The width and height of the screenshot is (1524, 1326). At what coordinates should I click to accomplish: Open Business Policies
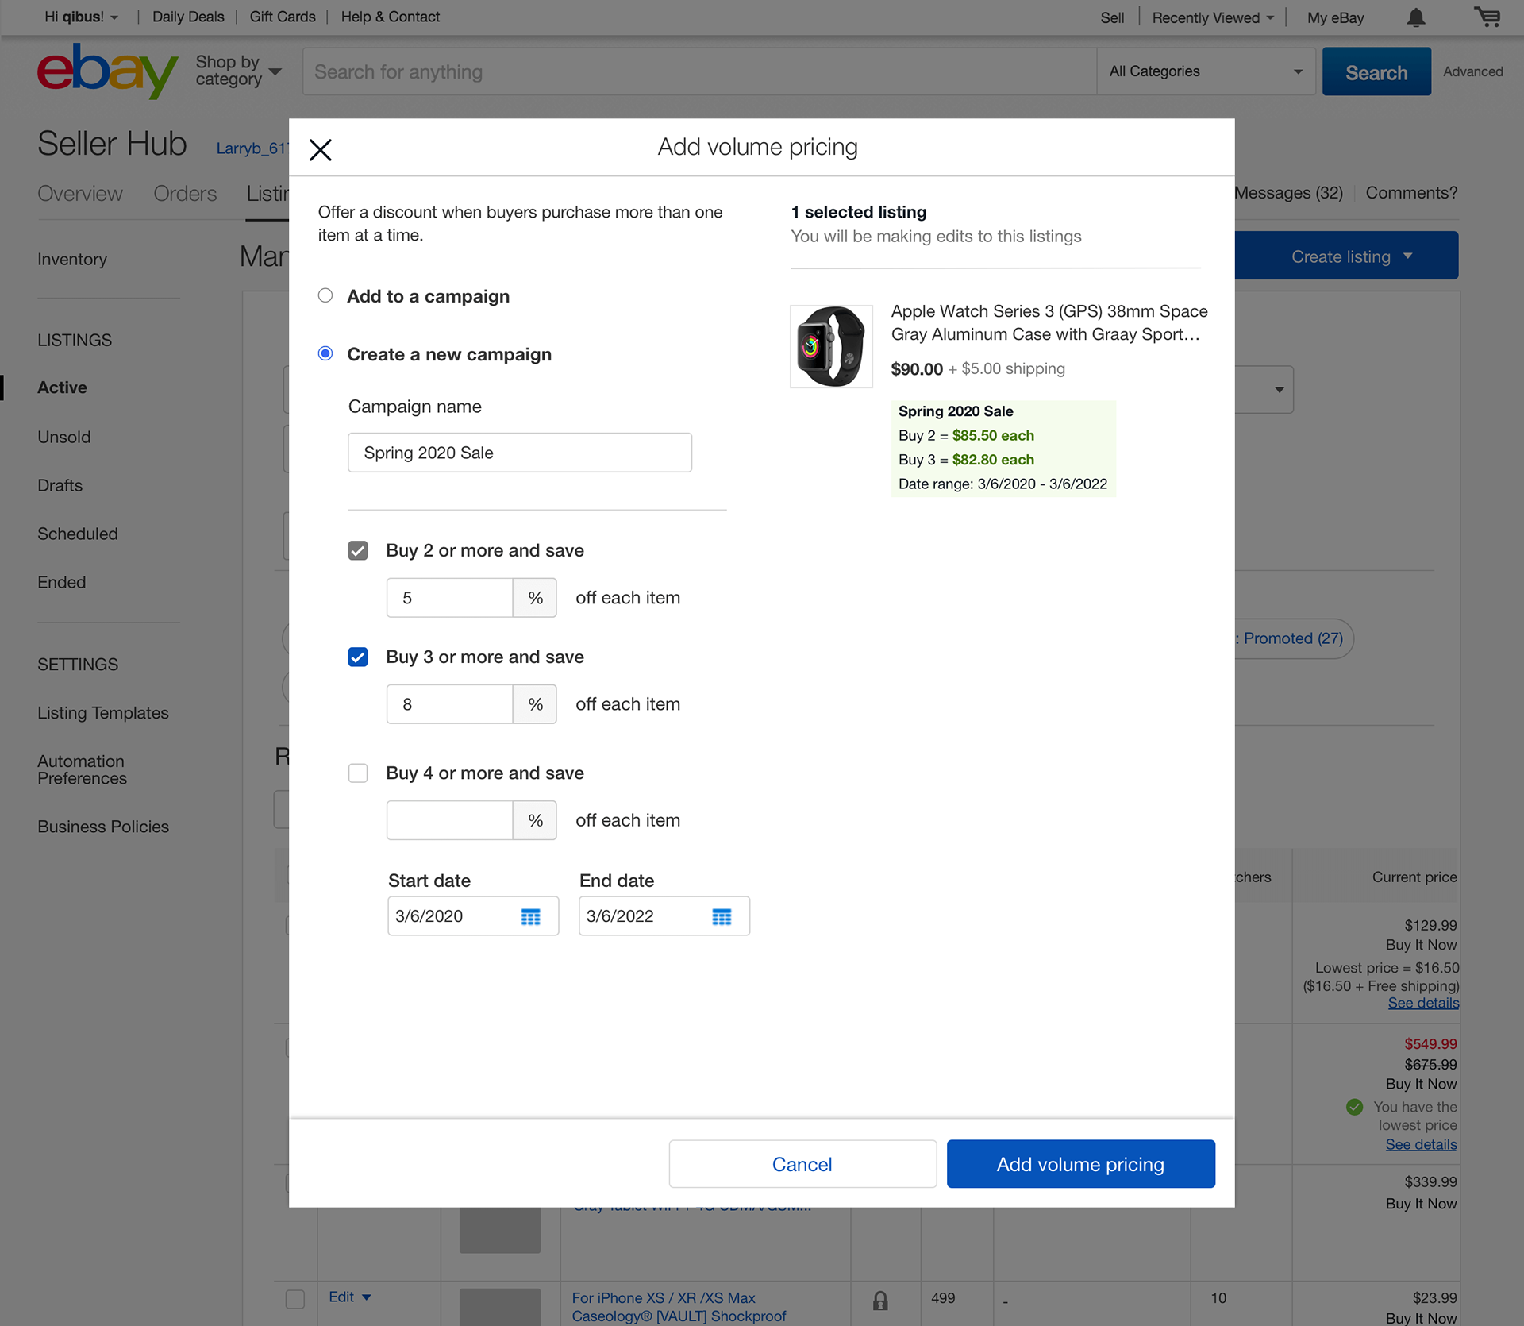coord(103,827)
